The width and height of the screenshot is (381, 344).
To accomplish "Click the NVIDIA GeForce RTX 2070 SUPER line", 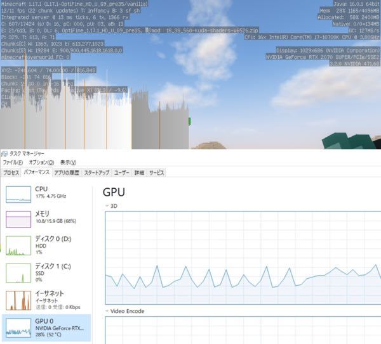I will tap(323, 57).
